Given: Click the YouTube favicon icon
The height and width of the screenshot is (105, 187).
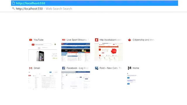Looking at the screenshot, I should point(31,40).
